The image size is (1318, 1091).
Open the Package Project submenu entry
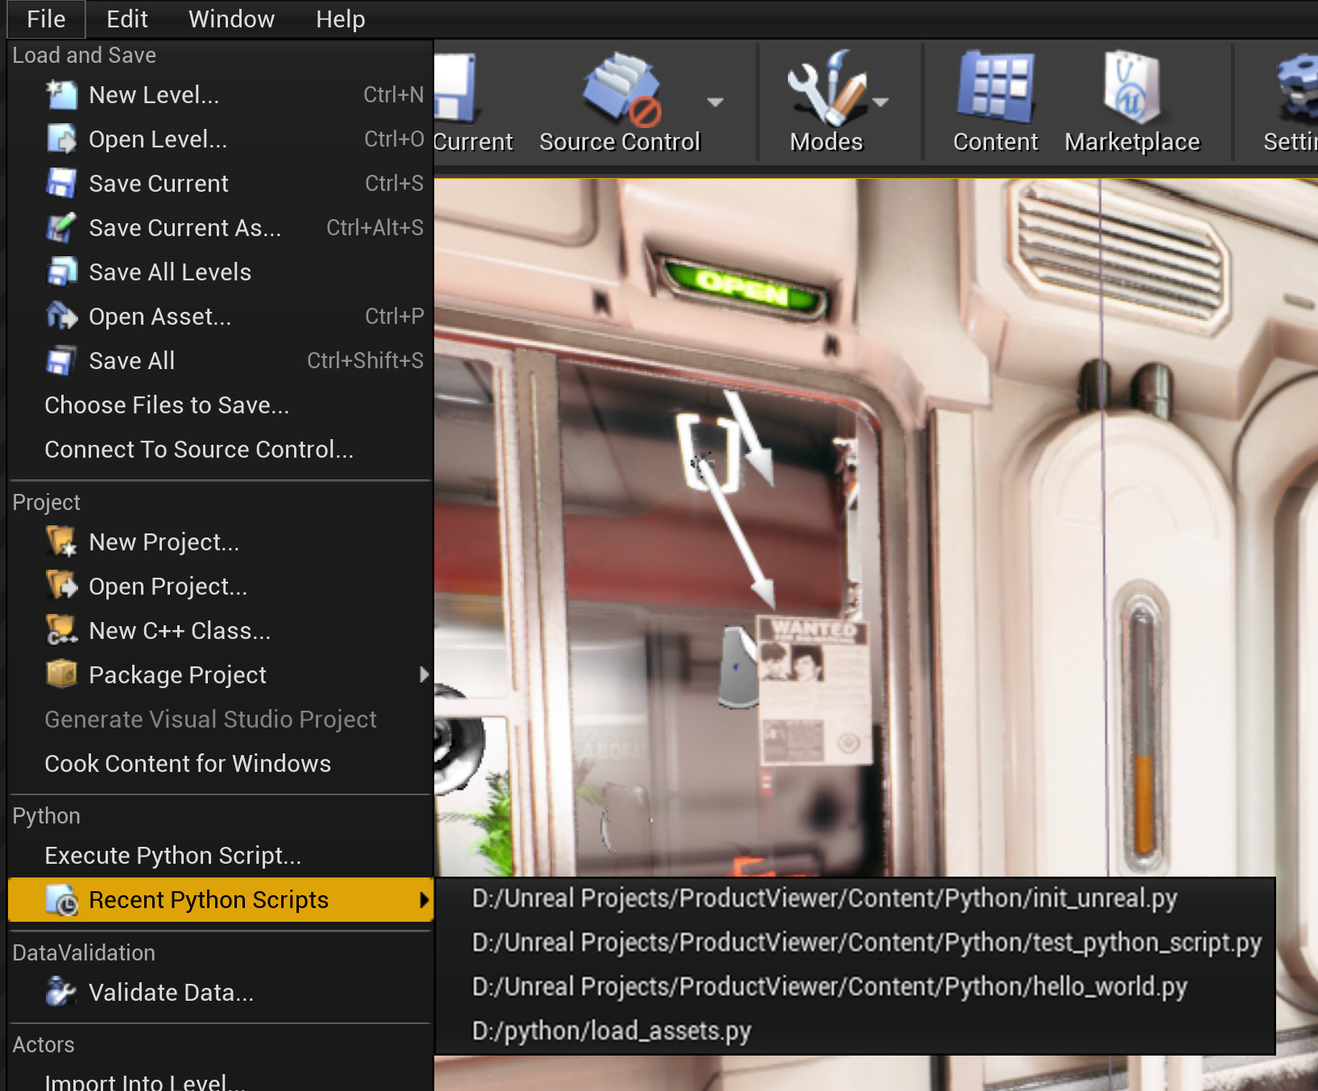coord(220,675)
